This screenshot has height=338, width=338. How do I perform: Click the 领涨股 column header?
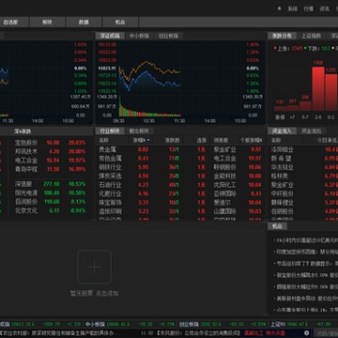221,140
